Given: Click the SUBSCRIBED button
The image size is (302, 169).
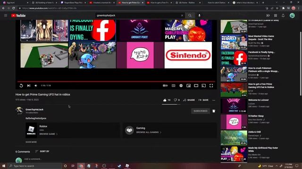Looking at the screenshot, I should pyautogui.click(x=201, y=111).
